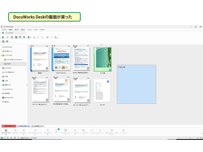Click the first icon in third toolbar row
Screen dimensions: 203x152
3,42
